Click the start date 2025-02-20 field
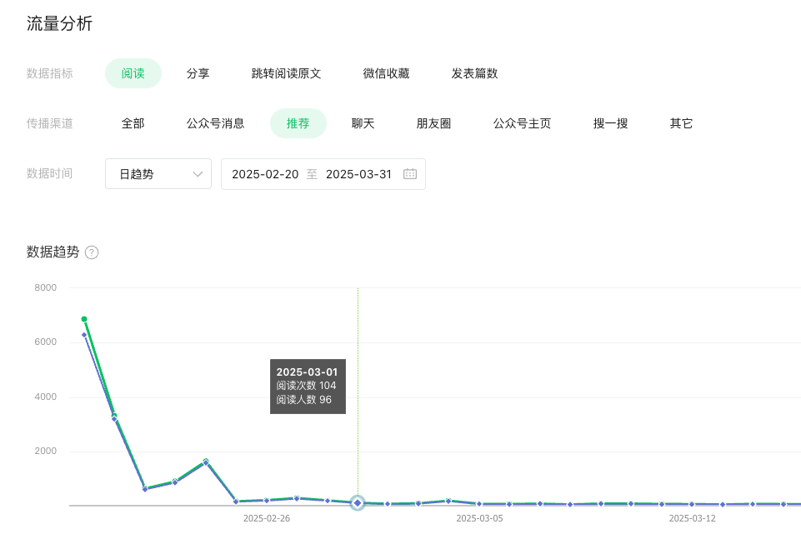Image resolution: width=801 pixels, height=534 pixels. tap(265, 174)
